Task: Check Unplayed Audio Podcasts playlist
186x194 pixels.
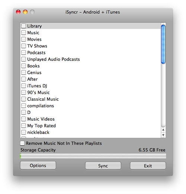Action: 23,59
